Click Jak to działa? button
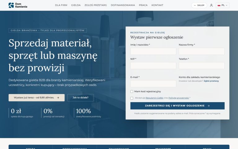Viewport: 238px width, 149px height. click(x=81, y=97)
